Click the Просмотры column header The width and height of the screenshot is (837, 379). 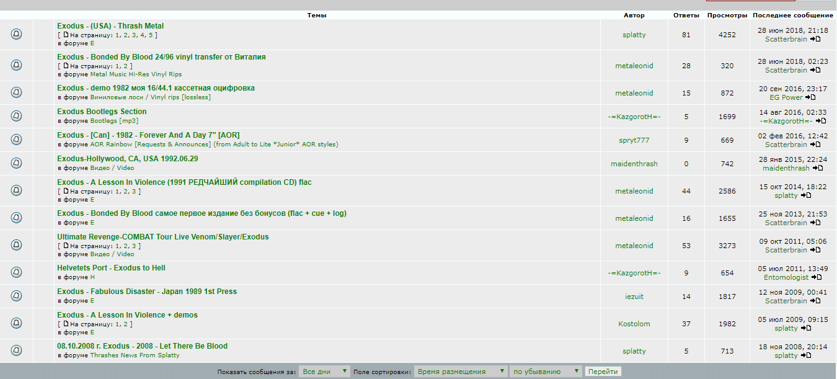[x=727, y=15]
